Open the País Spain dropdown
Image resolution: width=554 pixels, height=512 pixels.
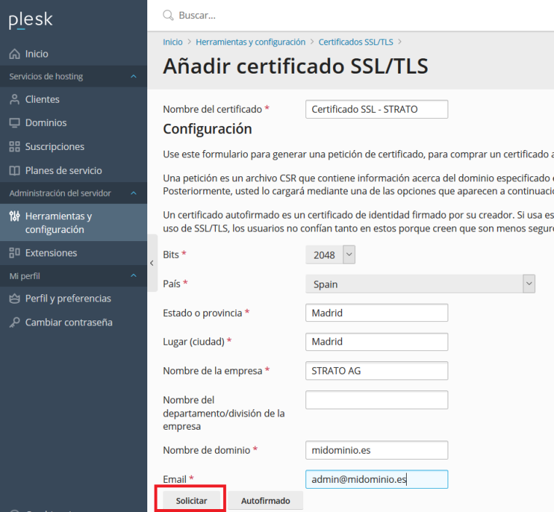pyautogui.click(x=420, y=284)
